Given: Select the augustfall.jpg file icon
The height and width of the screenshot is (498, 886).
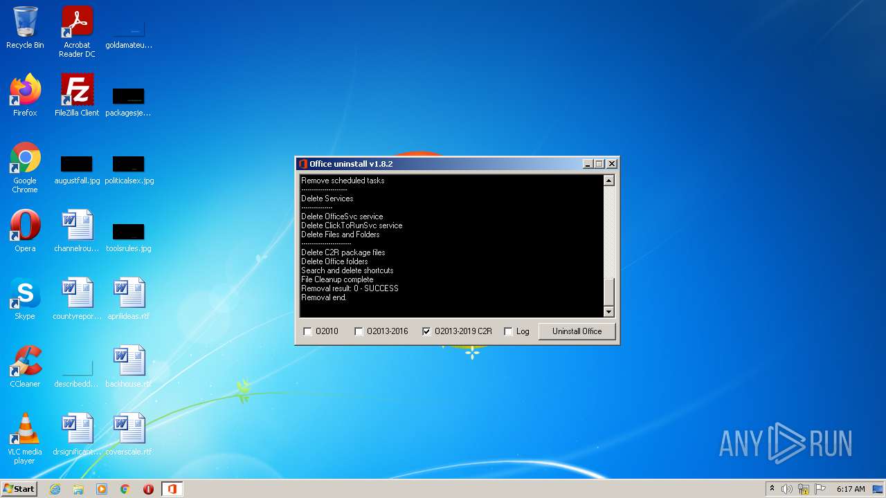Looking at the screenshot, I should (x=77, y=169).
